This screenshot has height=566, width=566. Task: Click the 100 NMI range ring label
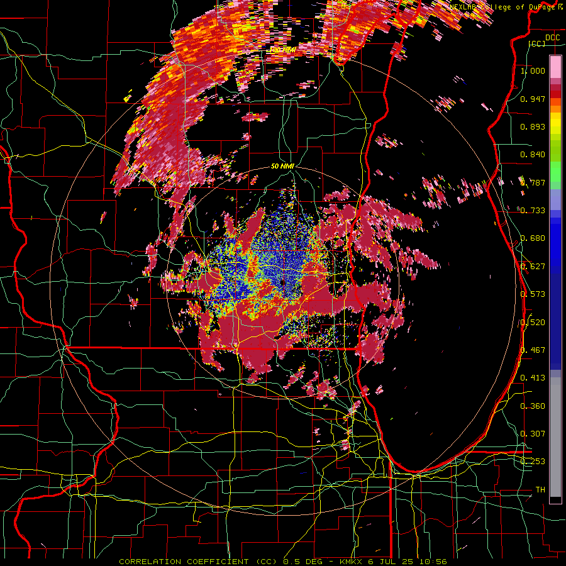(282, 50)
